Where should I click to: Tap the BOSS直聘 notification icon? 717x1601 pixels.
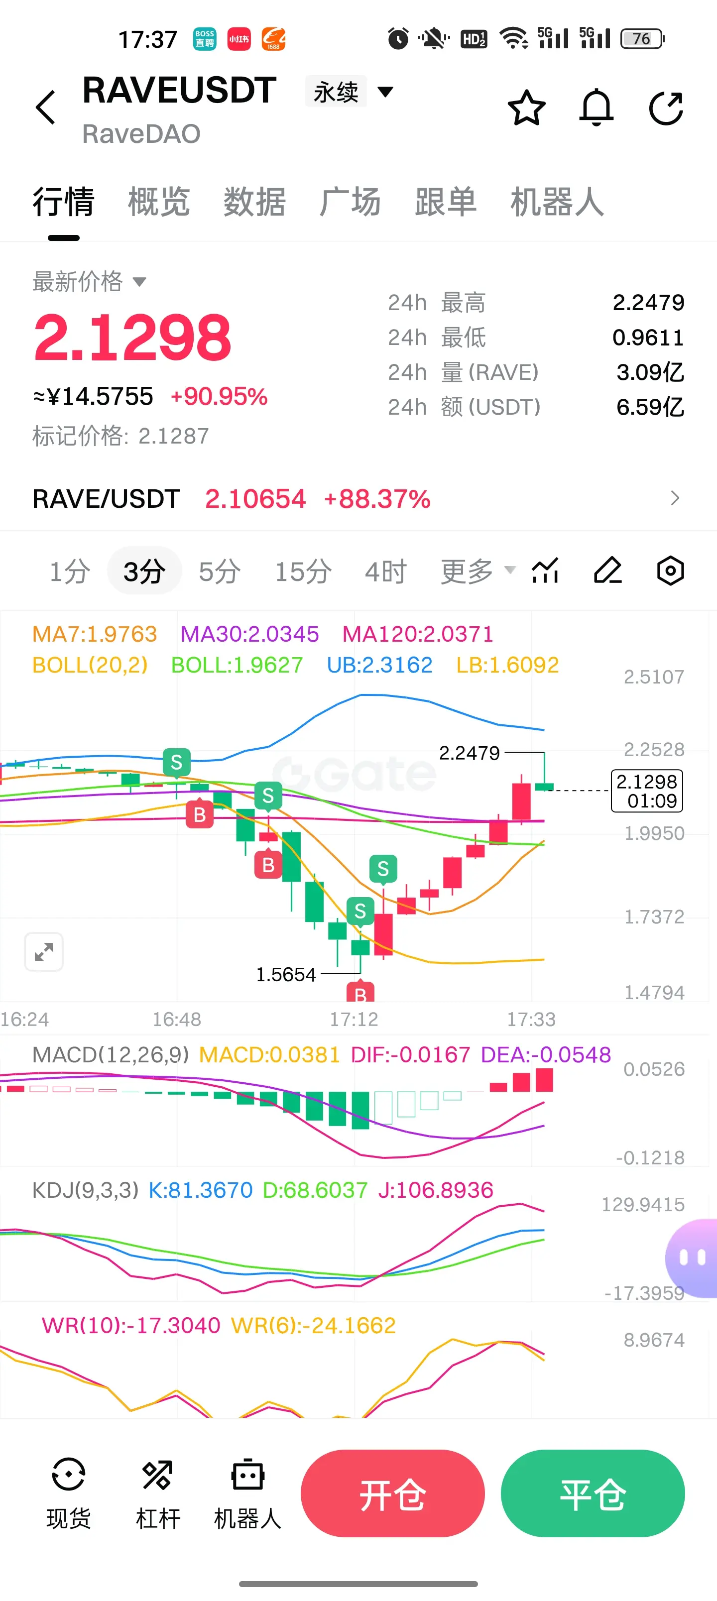coord(205,39)
